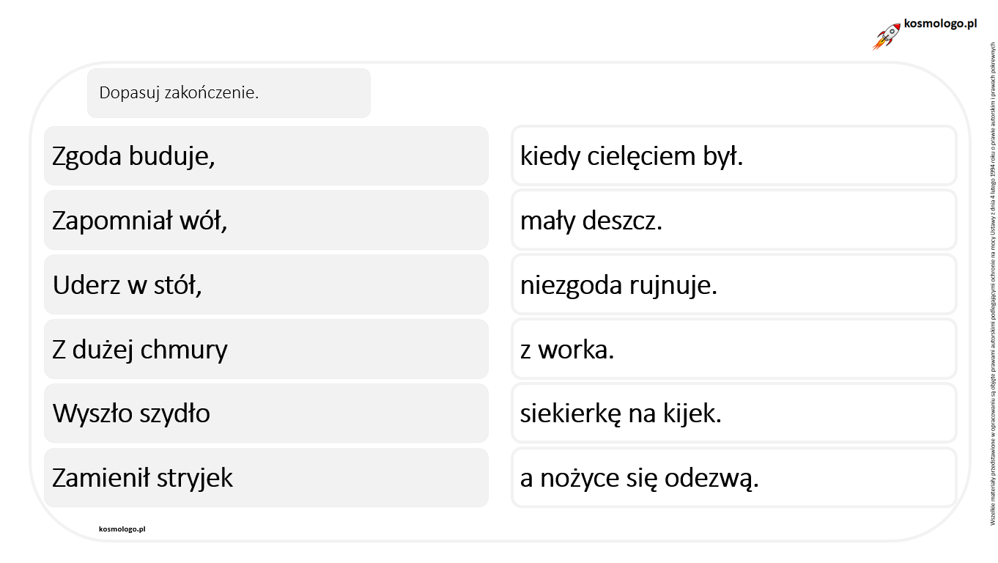Pick the ending 'mały deszcz.'
The width and height of the screenshot is (998, 563).
pyautogui.click(x=734, y=220)
